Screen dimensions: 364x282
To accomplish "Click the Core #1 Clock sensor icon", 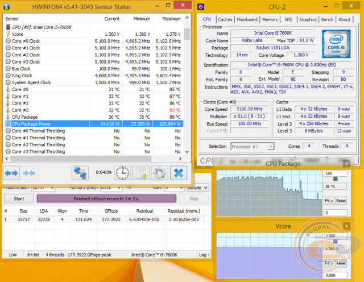I will point(8,48).
